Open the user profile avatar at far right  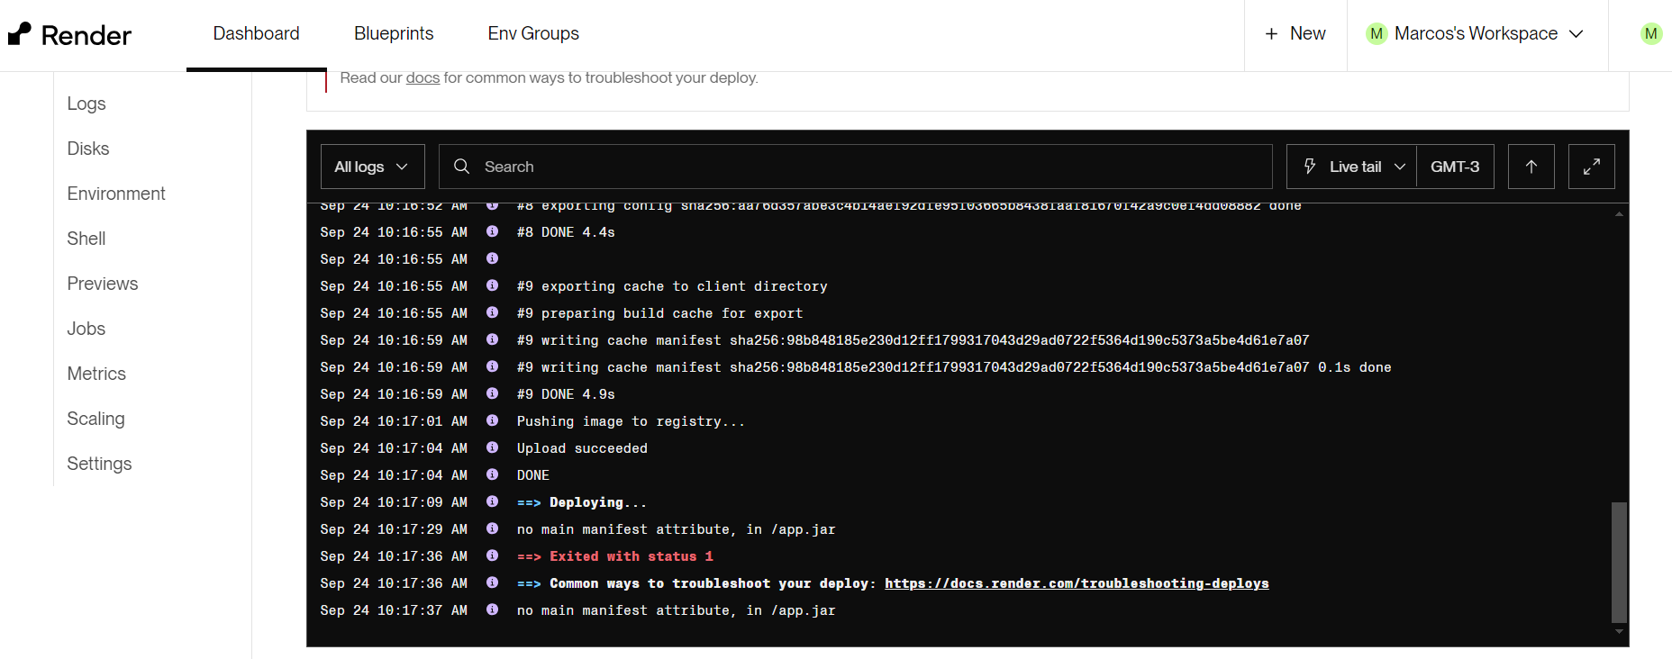(1650, 34)
